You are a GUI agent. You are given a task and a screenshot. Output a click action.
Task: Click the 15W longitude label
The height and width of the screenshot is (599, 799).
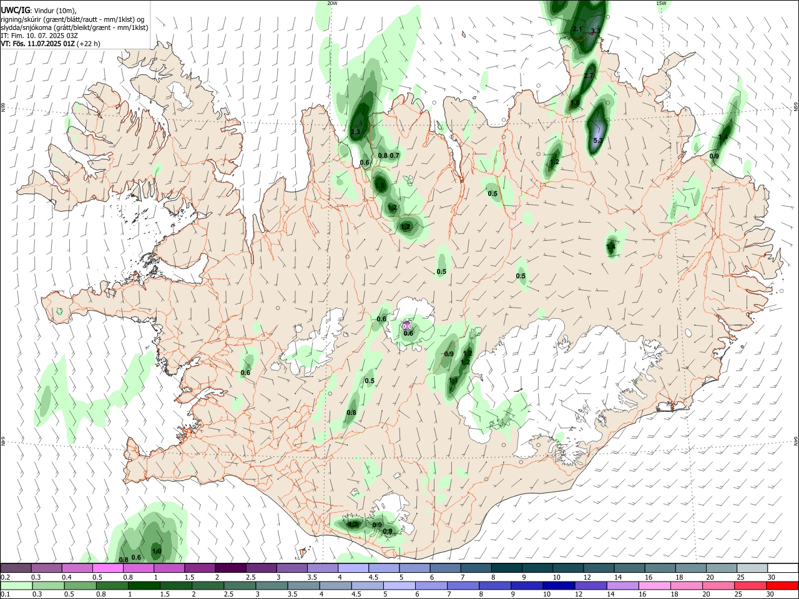coord(661,3)
